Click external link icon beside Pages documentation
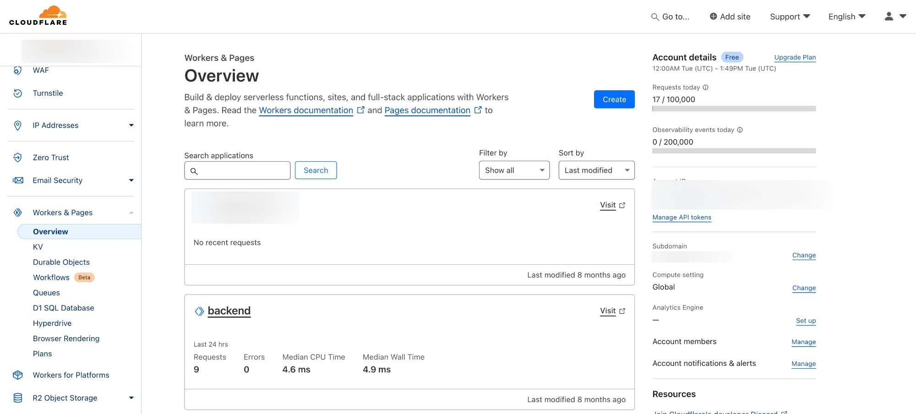The image size is (916, 414). coord(478,110)
